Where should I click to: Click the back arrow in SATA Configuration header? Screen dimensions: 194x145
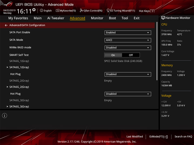coord(6,25)
